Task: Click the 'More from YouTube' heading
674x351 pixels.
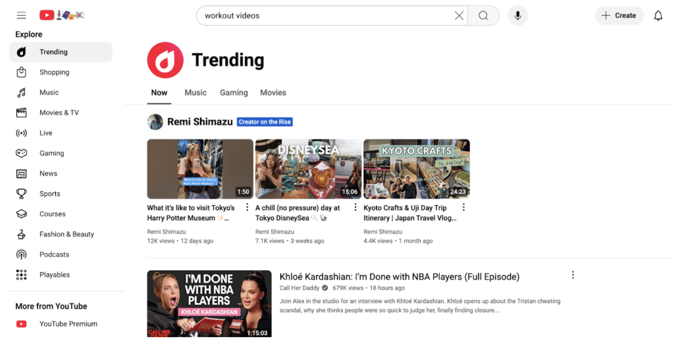Action: click(51, 306)
